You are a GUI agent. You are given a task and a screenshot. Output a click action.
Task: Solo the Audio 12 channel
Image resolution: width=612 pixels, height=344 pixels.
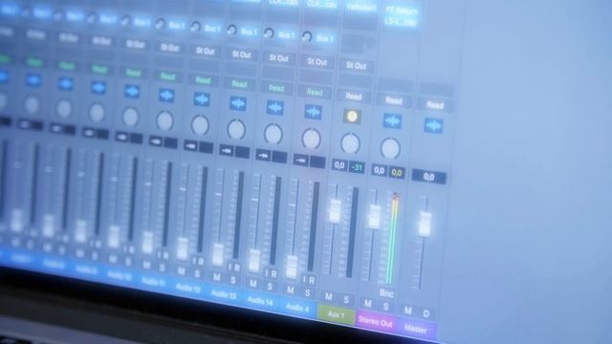(197, 273)
